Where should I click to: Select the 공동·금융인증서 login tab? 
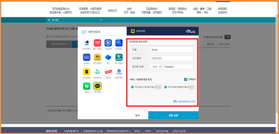tap(59, 44)
